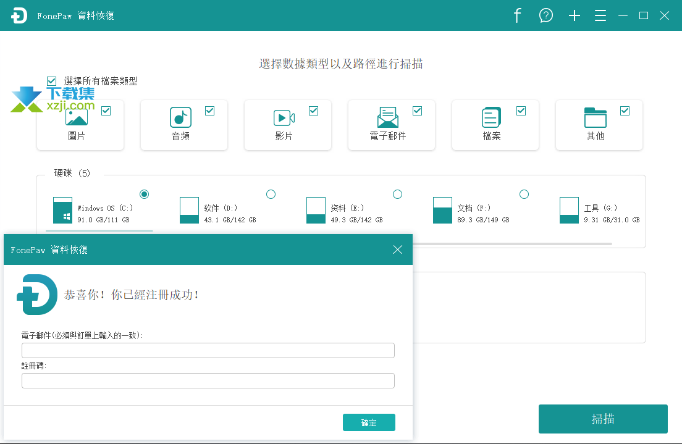682x444 pixels.
Task: Minimize the FonePaw window
Action: click(x=623, y=15)
